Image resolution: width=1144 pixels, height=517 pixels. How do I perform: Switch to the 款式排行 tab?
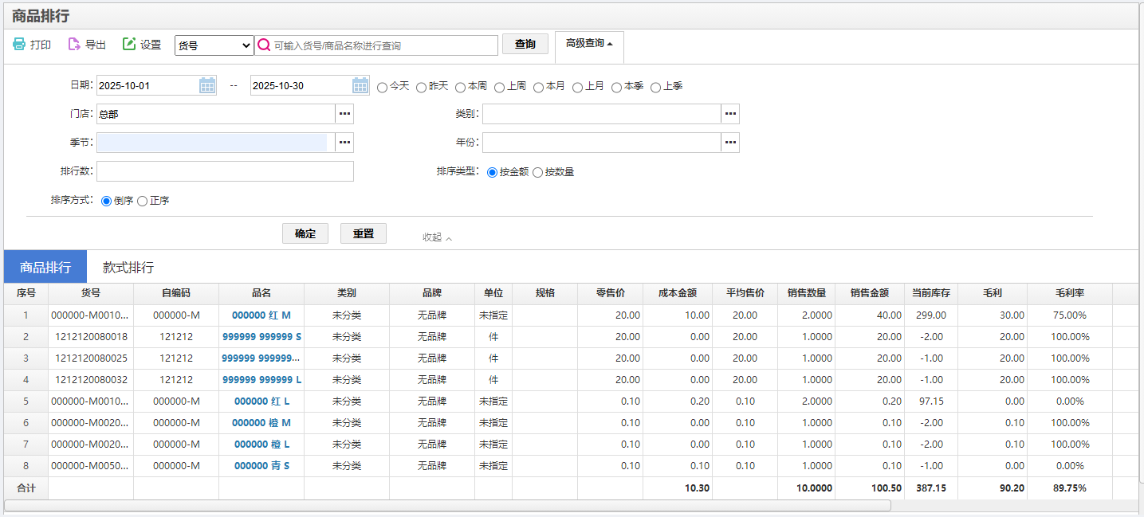[128, 267]
